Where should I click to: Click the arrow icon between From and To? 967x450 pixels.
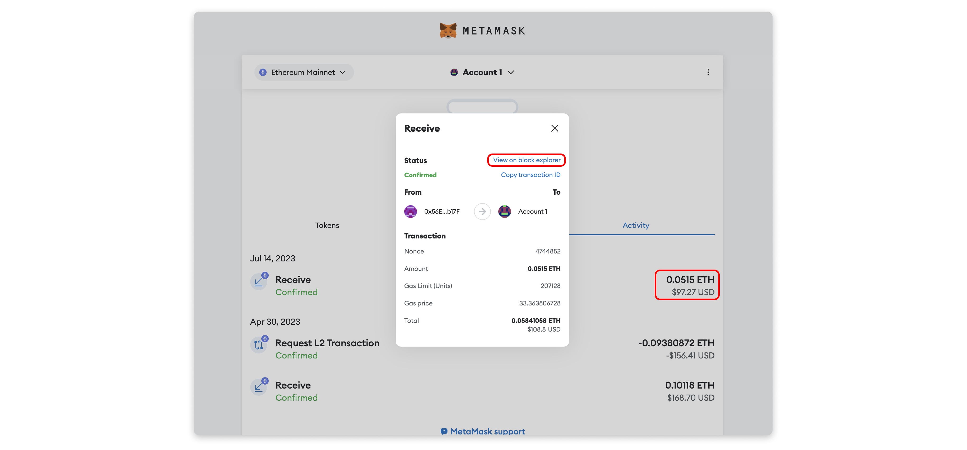click(x=482, y=211)
